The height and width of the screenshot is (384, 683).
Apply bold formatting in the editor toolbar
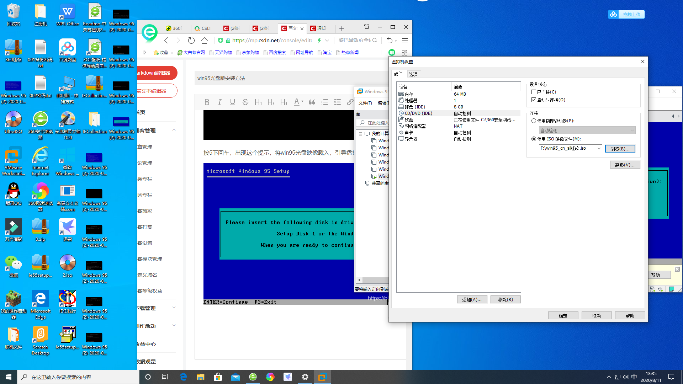click(207, 102)
